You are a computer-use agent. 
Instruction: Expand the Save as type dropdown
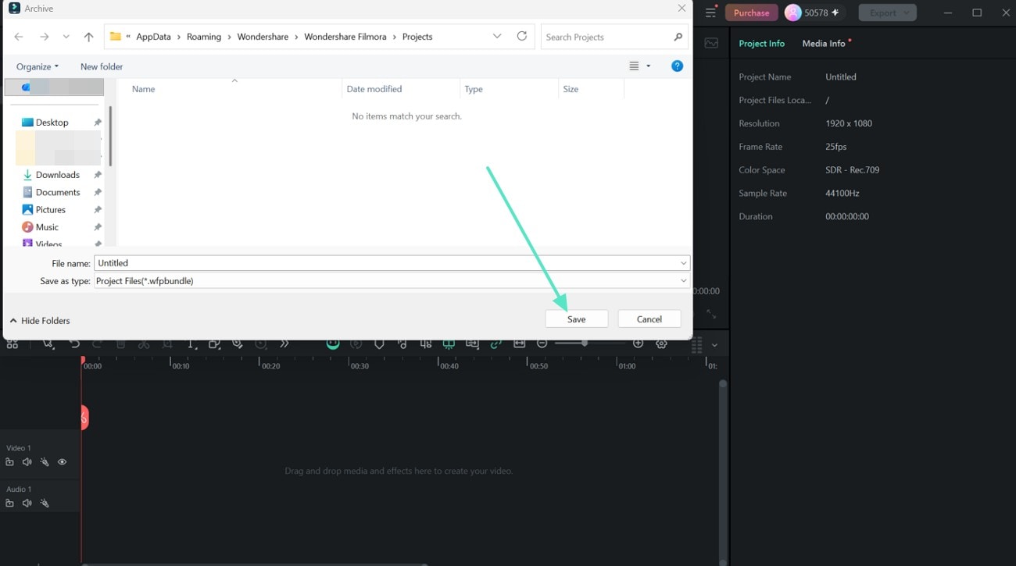(684, 281)
